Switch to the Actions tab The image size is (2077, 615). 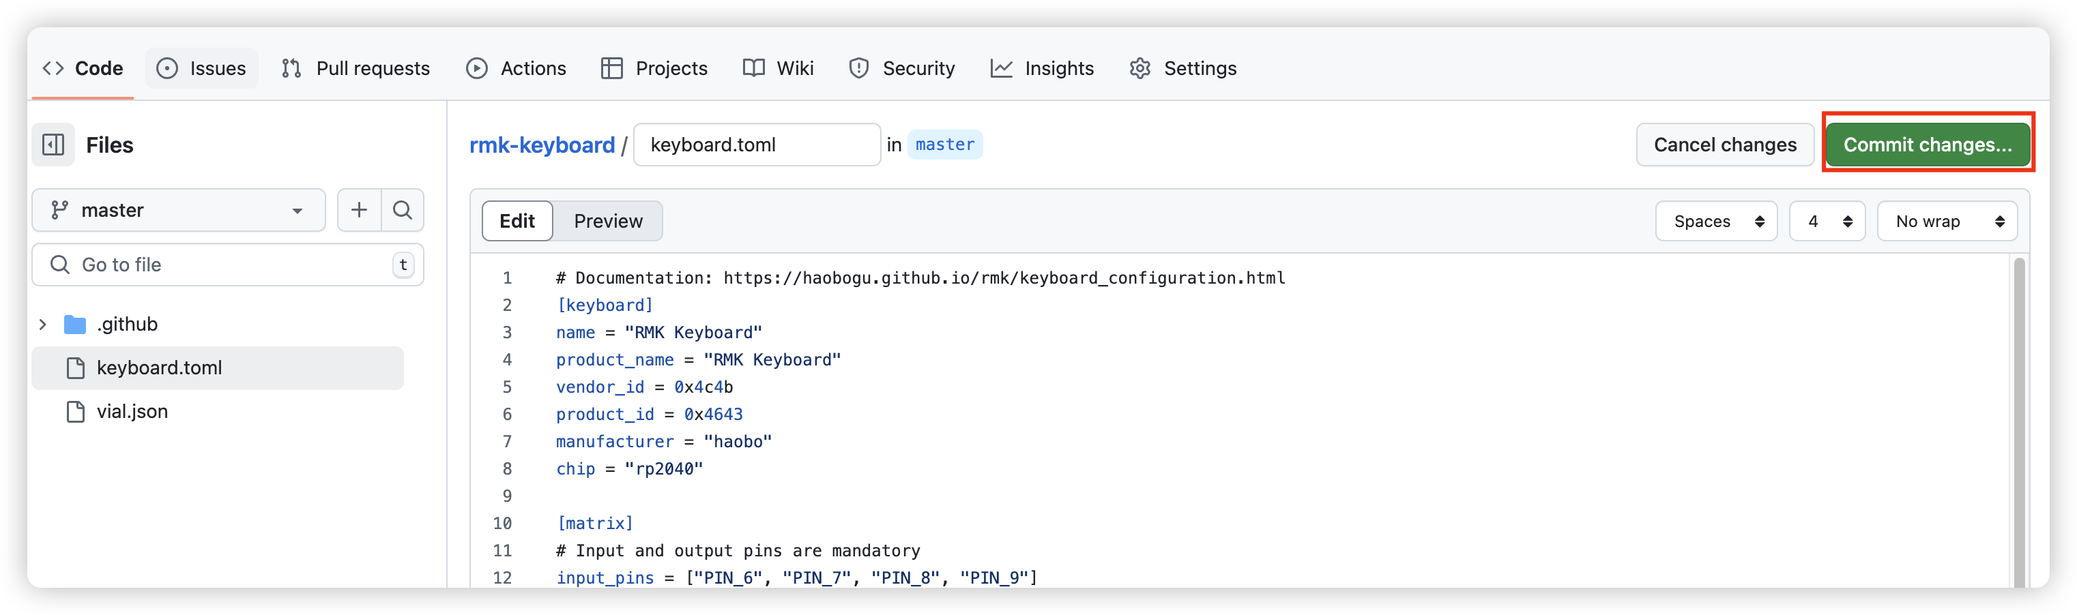516,68
